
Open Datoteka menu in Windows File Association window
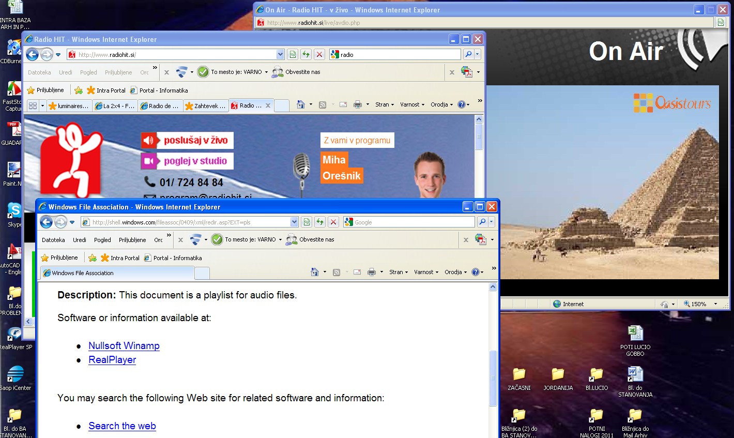(x=53, y=240)
